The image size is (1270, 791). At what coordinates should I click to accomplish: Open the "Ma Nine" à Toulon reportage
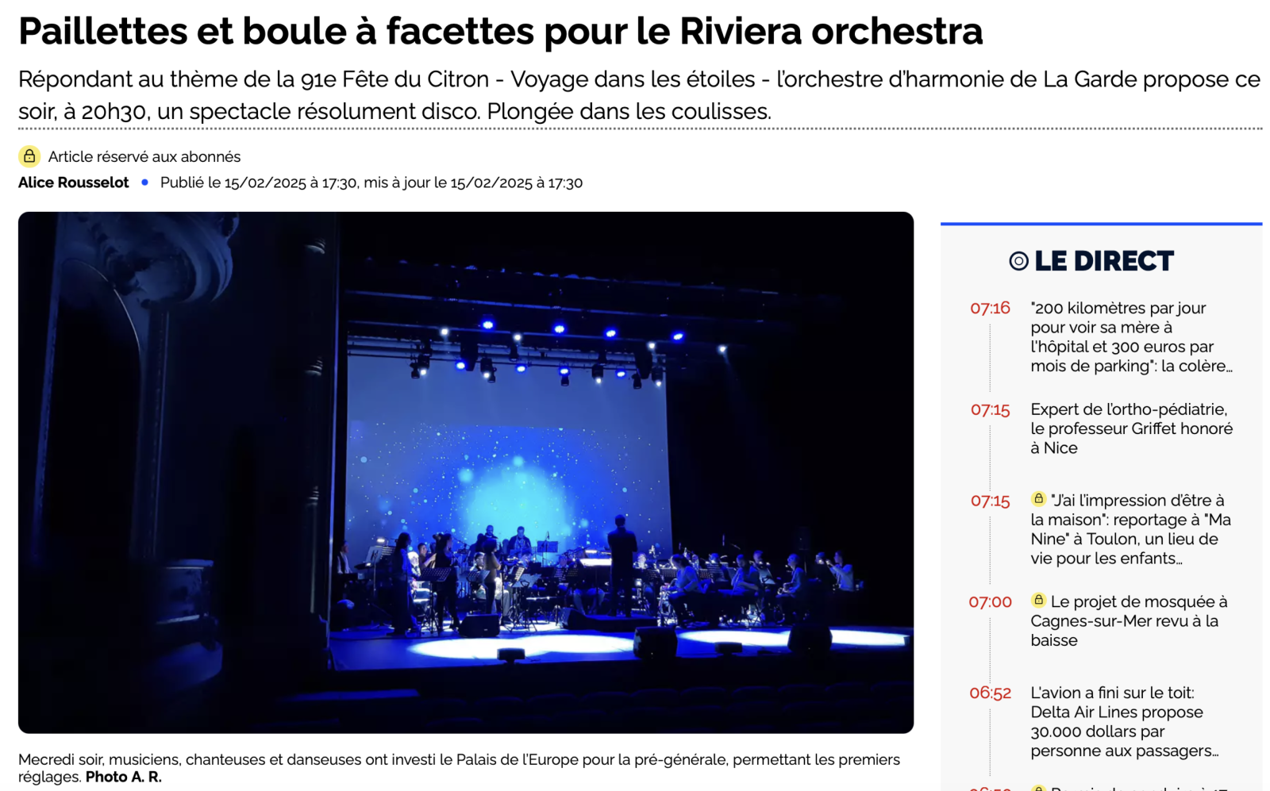(1132, 529)
